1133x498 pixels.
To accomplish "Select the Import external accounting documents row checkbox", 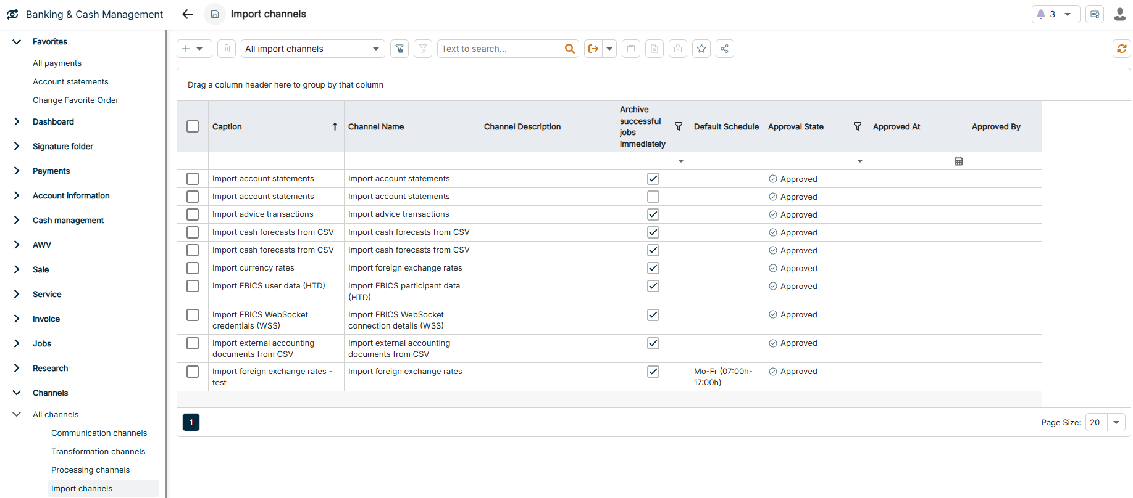I will click(193, 343).
